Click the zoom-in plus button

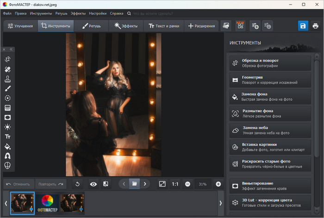click(218, 184)
